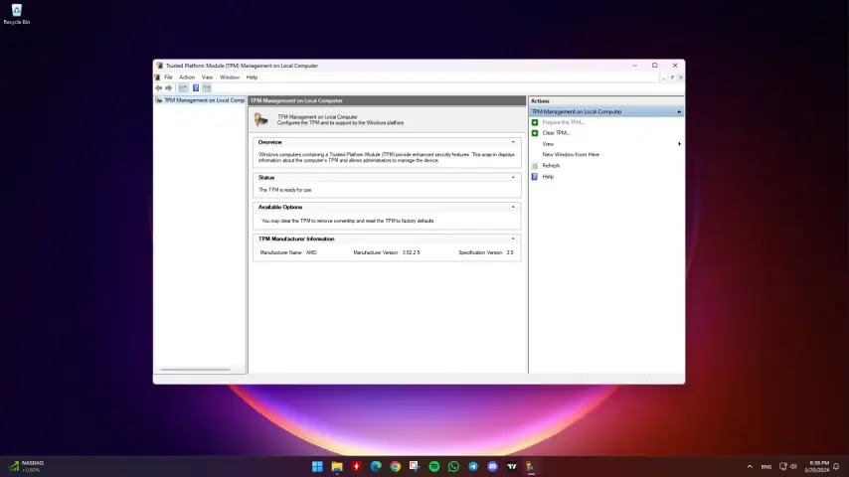Image resolution: width=849 pixels, height=477 pixels.
Task: Click the Manufacturer Version 3.92.2.5 text
Action: pyautogui.click(x=387, y=252)
